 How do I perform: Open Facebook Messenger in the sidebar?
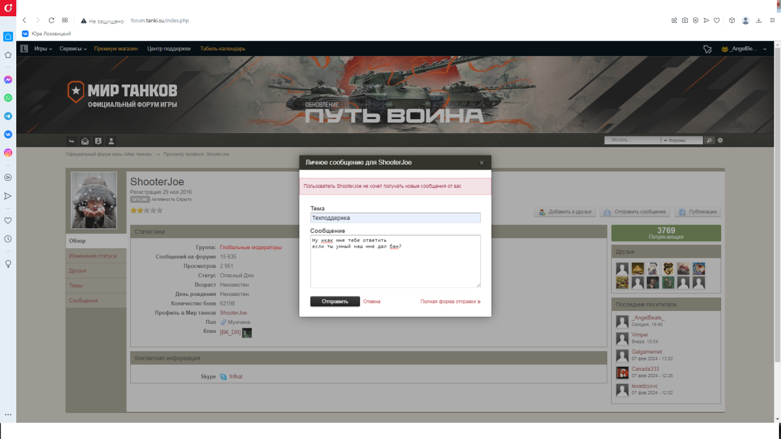click(8, 79)
